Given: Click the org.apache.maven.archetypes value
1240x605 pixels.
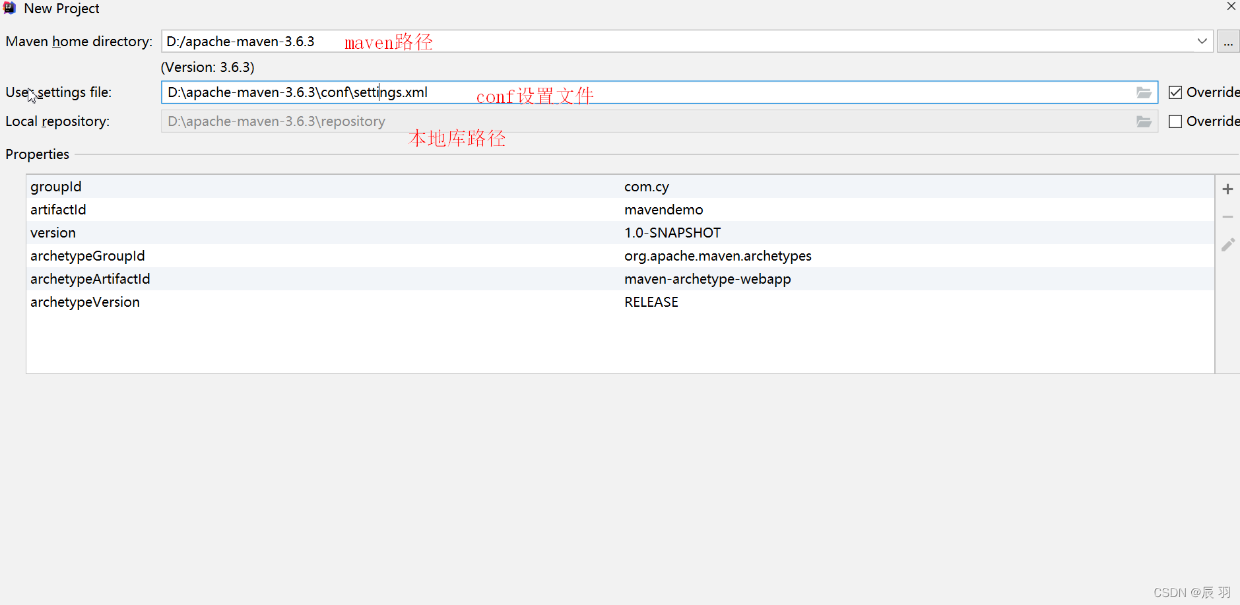Looking at the screenshot, I should pos(718,256).
